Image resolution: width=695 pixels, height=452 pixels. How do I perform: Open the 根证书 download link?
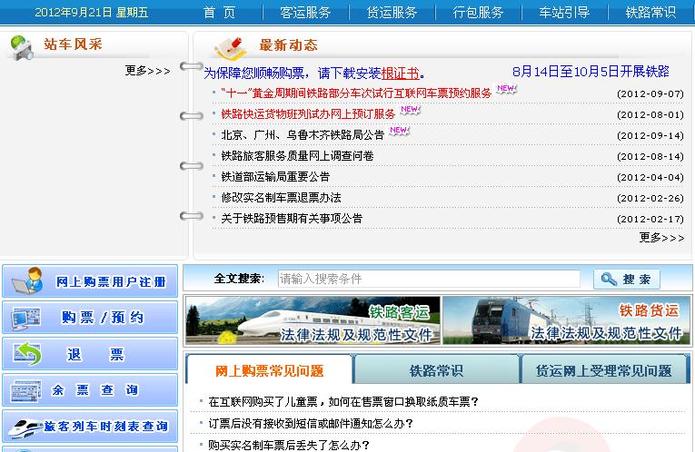pos(400,73)
